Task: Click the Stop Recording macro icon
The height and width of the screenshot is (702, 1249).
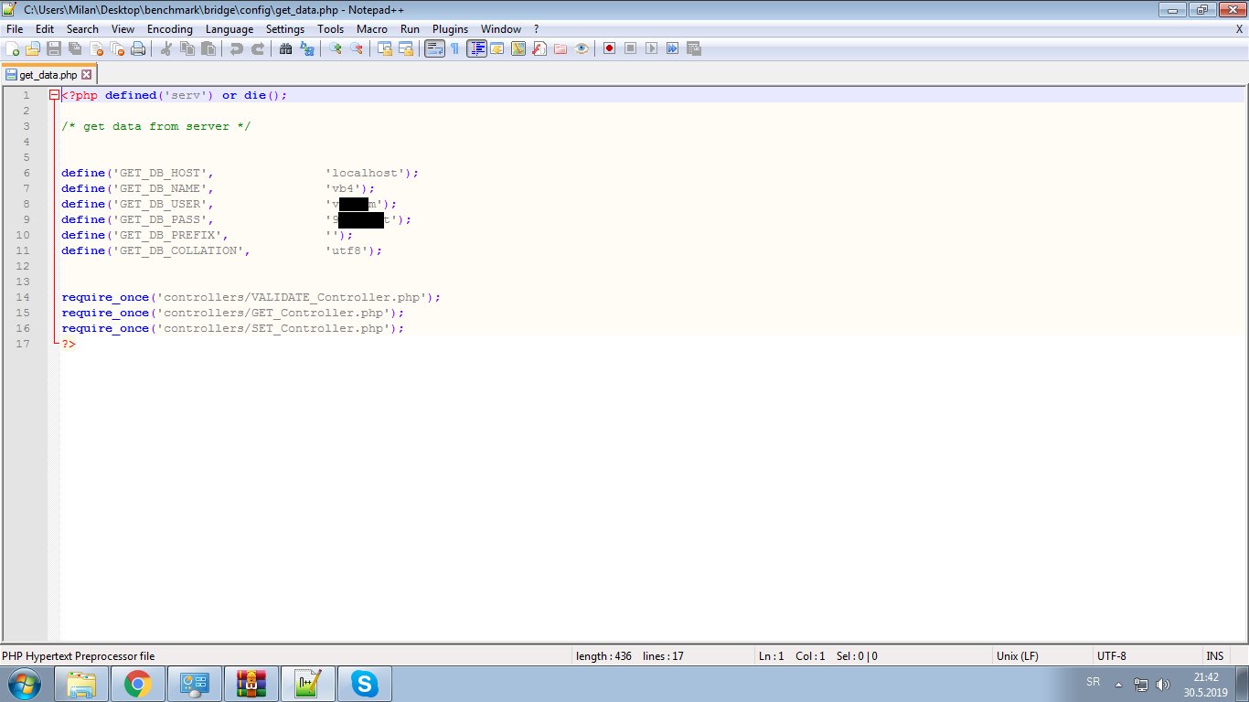Action: pos(630,48)
